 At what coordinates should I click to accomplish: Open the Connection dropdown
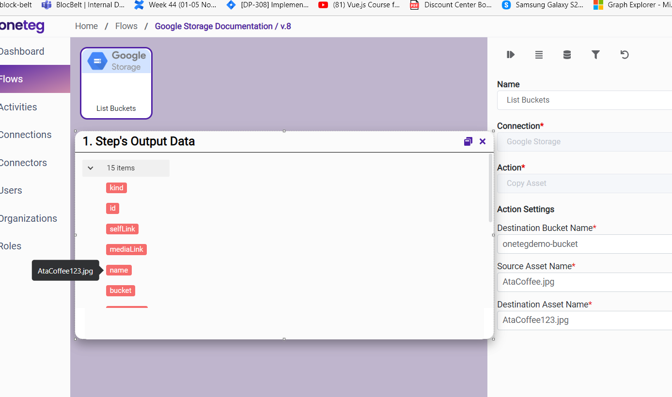coord(584,142)
